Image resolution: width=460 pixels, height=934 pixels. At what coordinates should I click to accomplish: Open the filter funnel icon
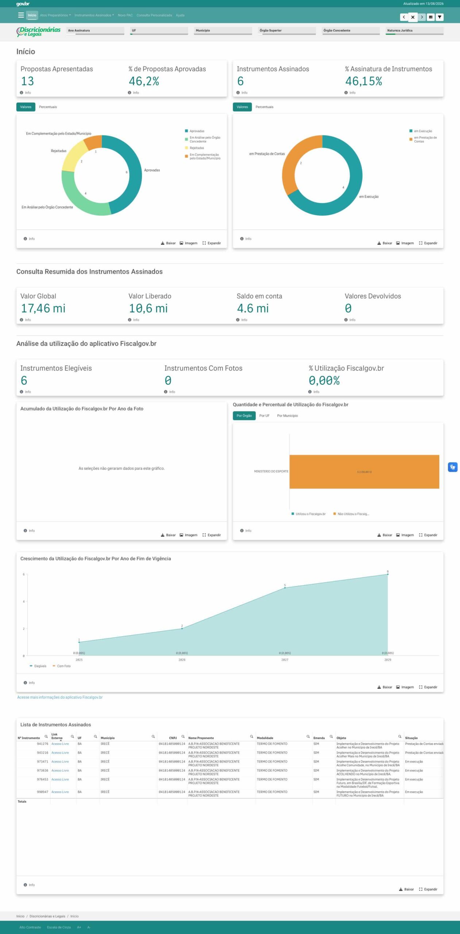[440, 17]
